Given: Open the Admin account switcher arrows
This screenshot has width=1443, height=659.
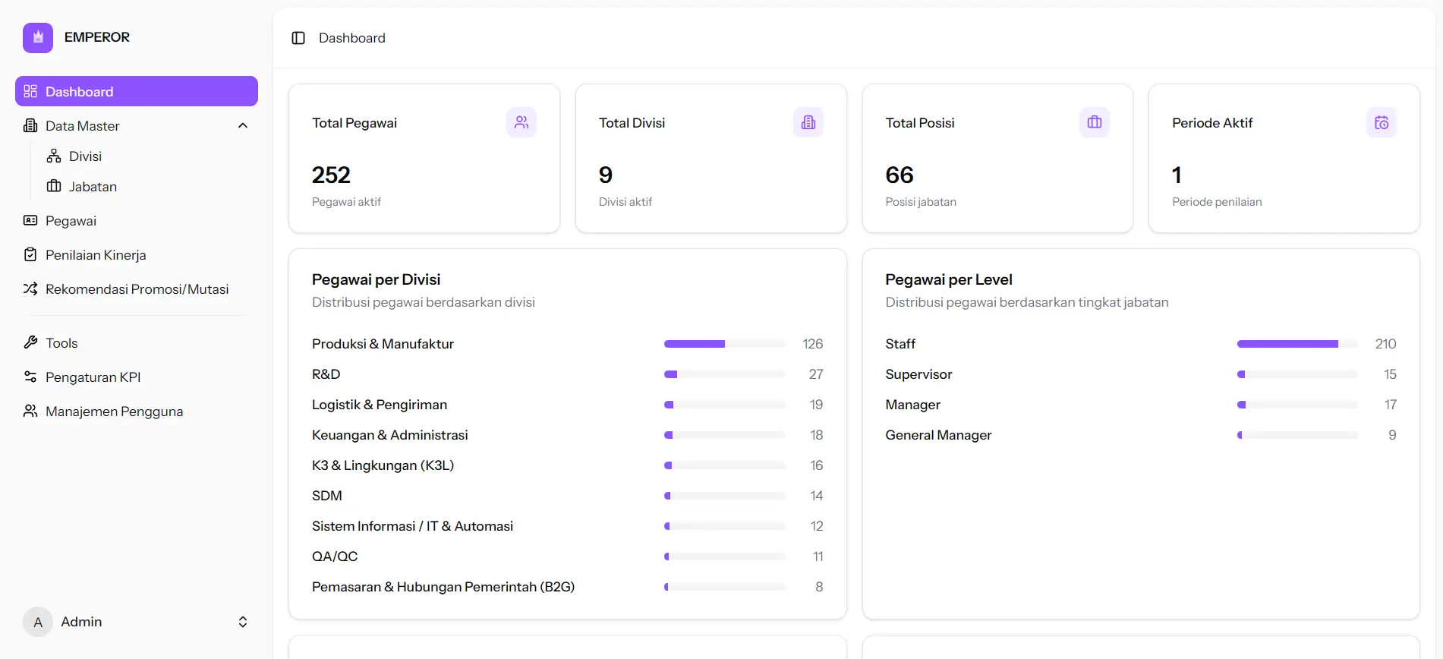Looking at the screenshot, I should pos(243,622).
